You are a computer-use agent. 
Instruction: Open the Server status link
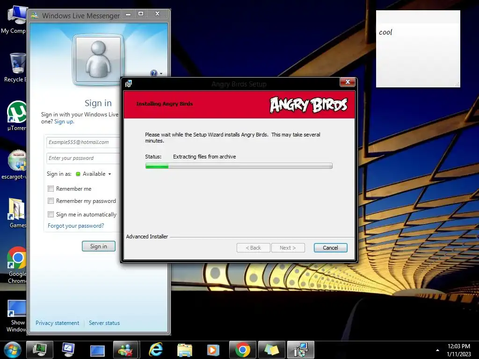104,323
